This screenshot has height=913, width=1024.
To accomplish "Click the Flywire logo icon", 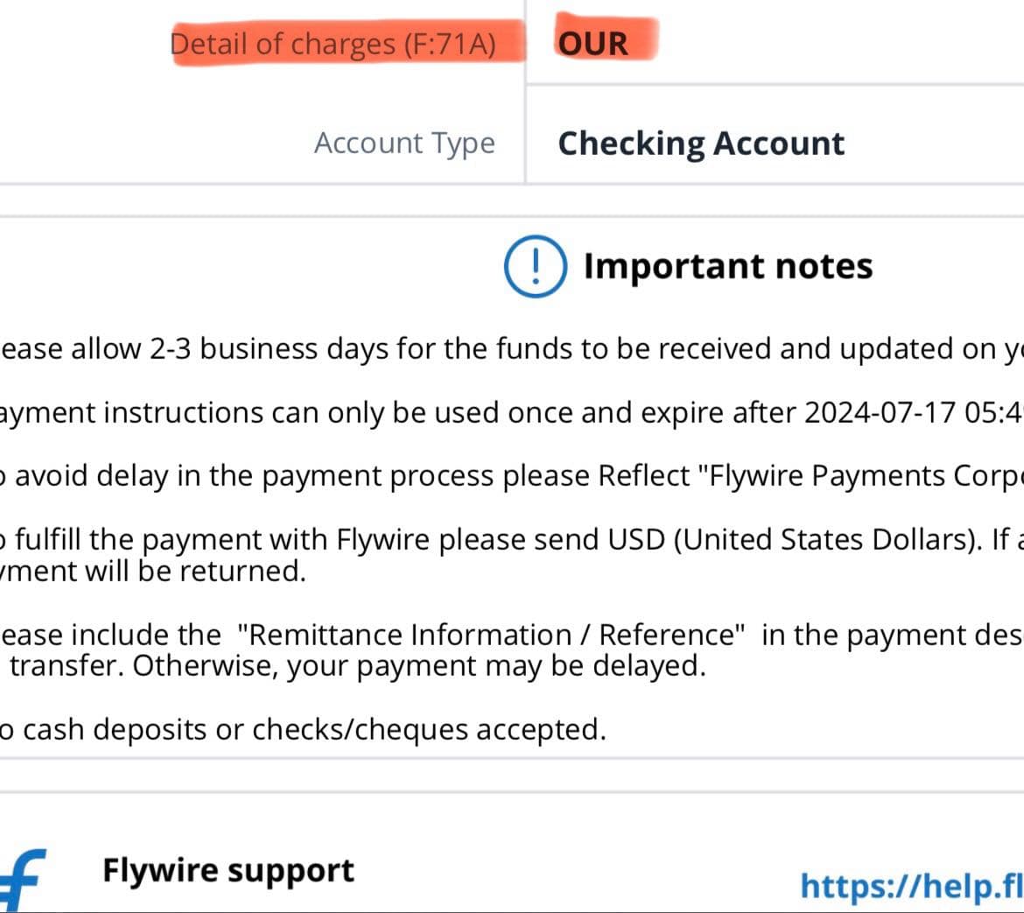I will pos(22,878).
